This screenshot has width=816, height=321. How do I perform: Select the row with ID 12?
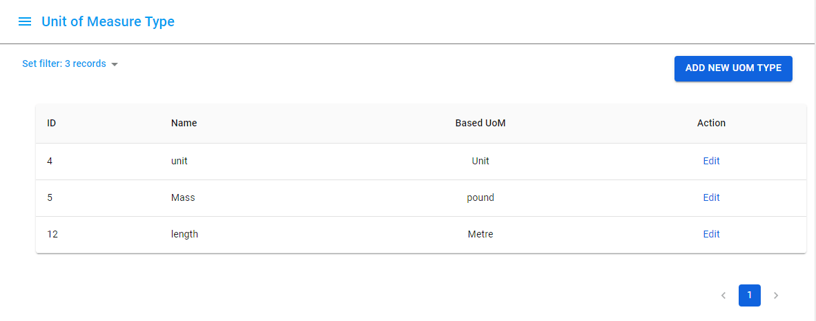pyautogui.click(x=52, y=234)
